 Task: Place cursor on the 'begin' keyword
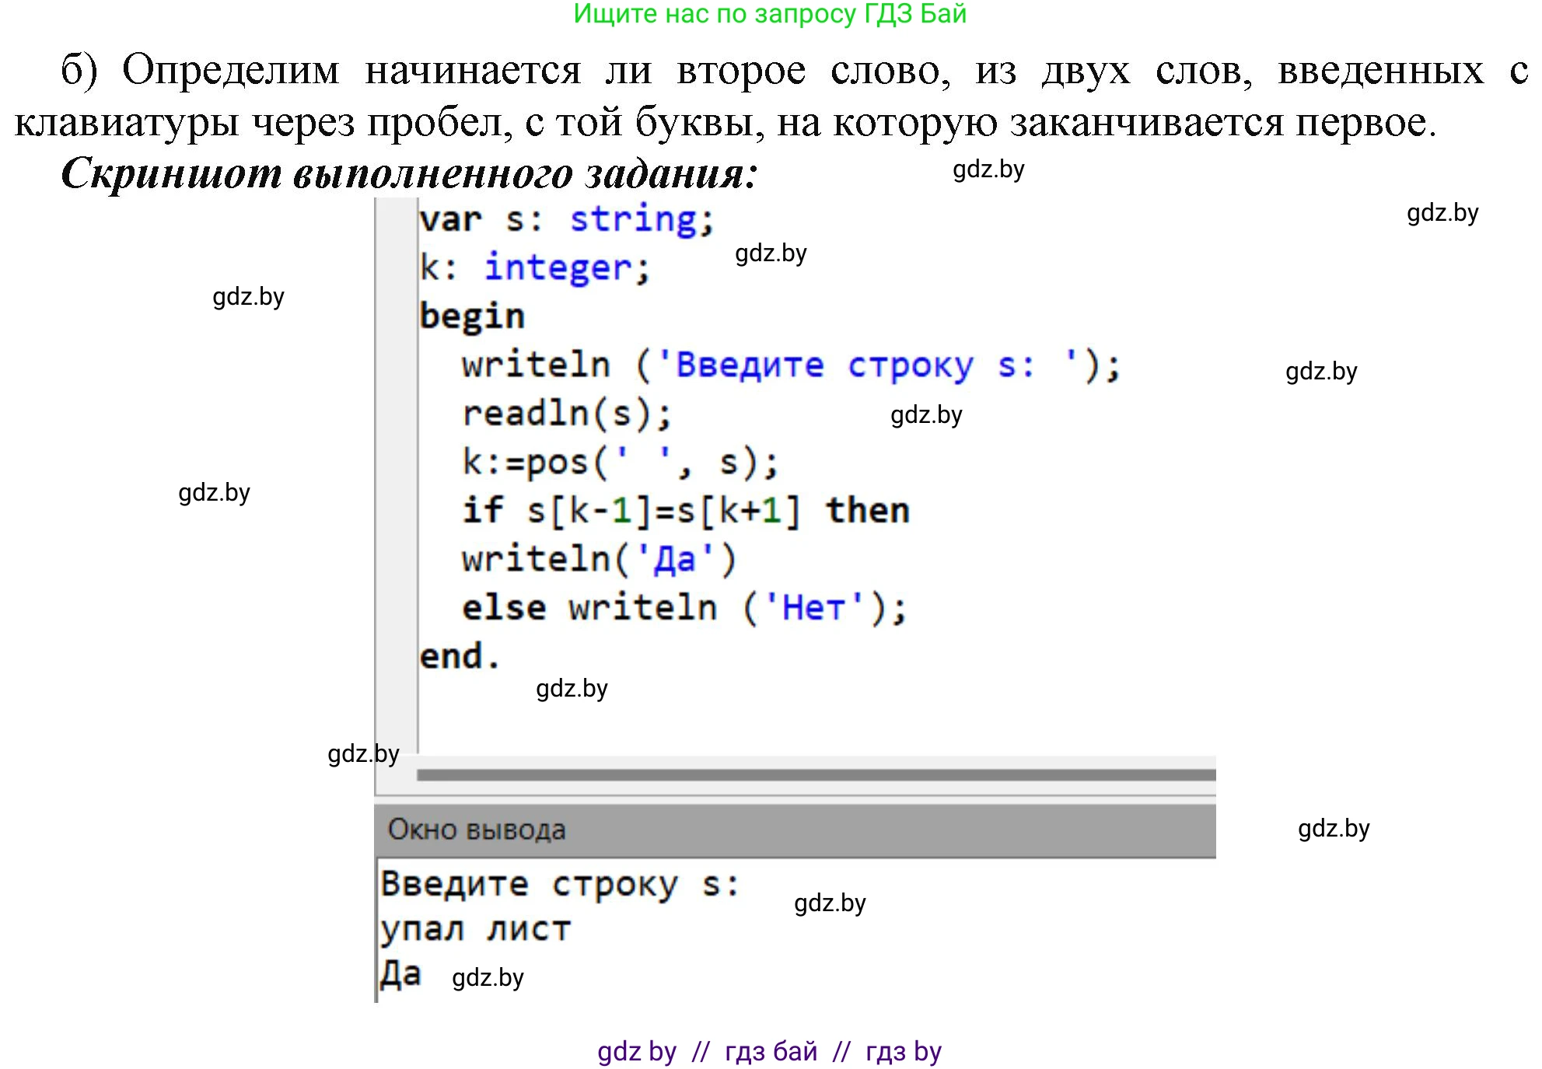pyautogui.click(x=471, y=316)
